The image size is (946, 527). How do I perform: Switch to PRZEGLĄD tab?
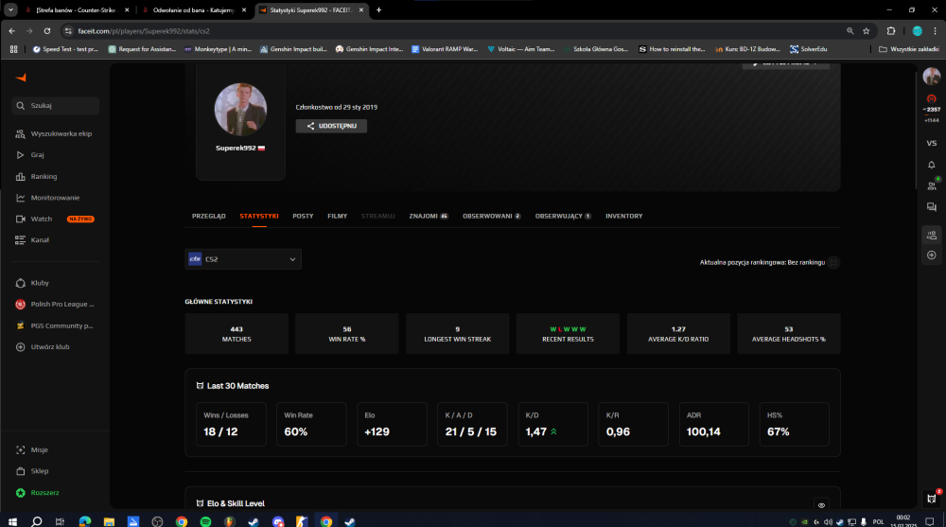click(x=209, y=216)
